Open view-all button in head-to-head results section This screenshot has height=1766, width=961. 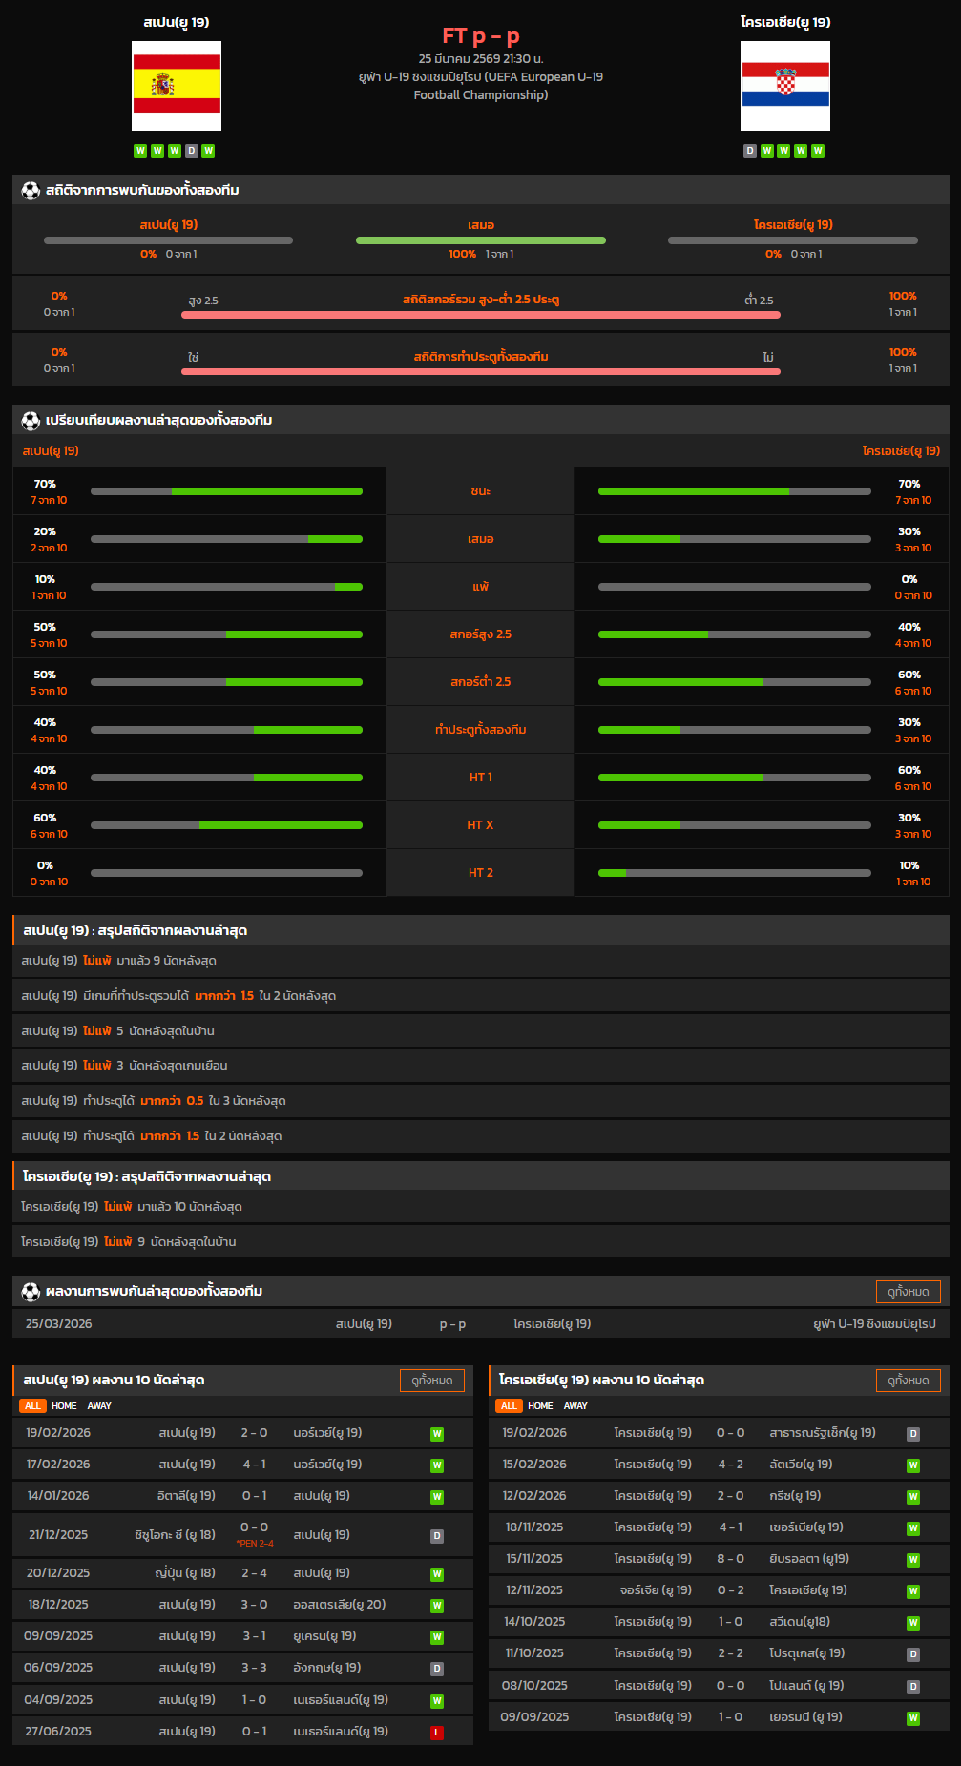point(908,1292)
